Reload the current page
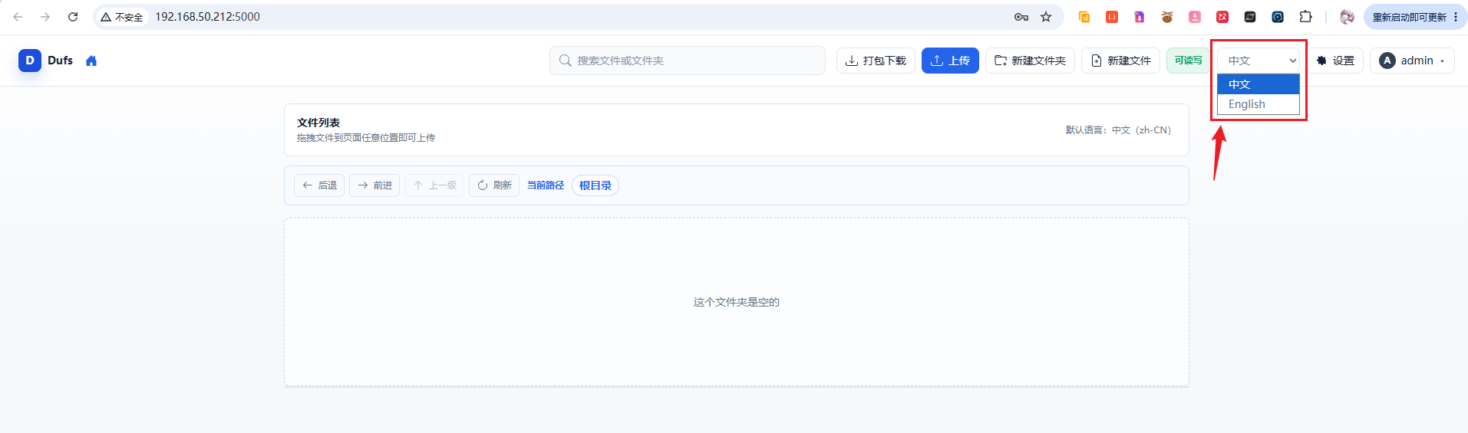1468x433 pixels. click(x=73, y=17)
